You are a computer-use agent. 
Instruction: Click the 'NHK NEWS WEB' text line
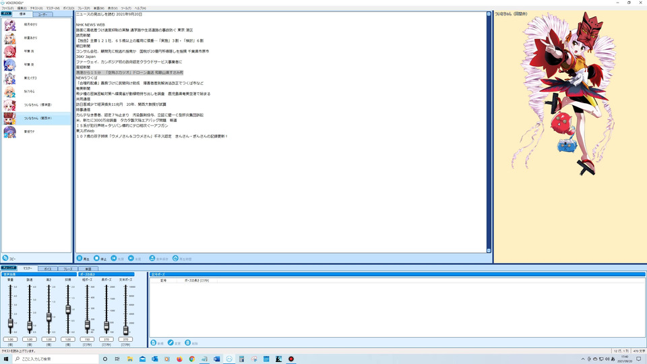[90, 25]
